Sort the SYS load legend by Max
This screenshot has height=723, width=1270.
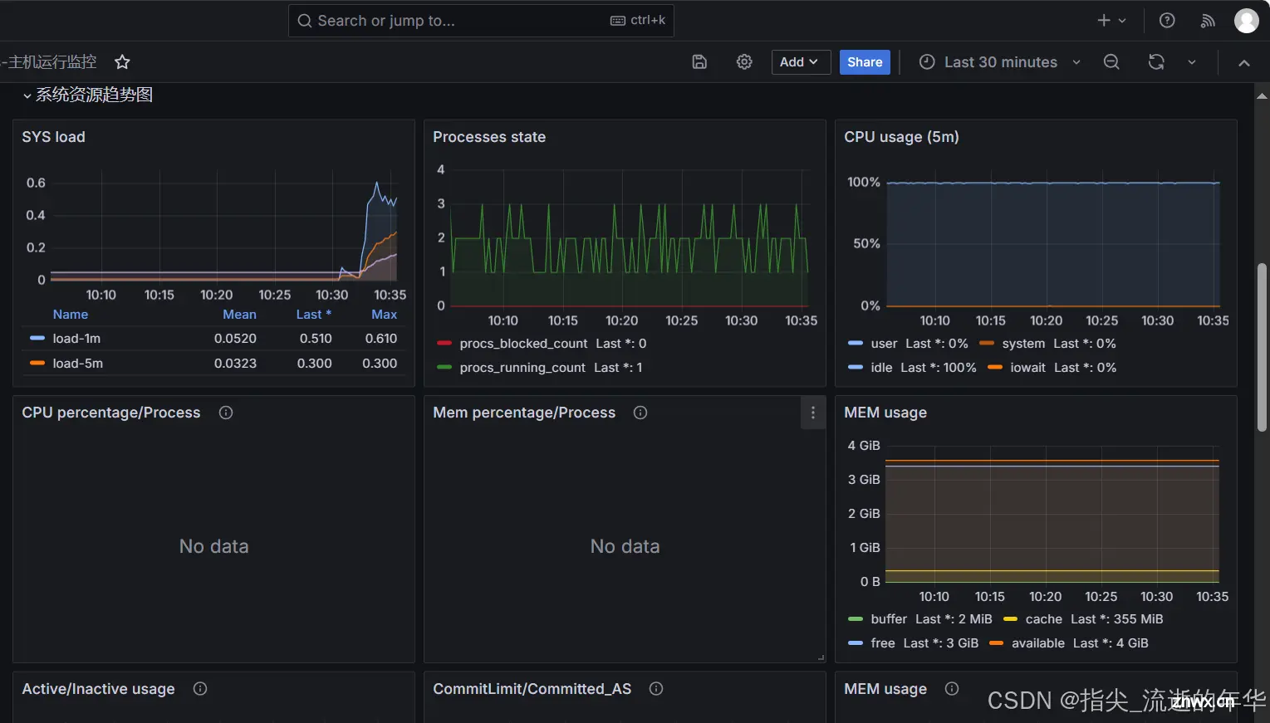[384, 315]
